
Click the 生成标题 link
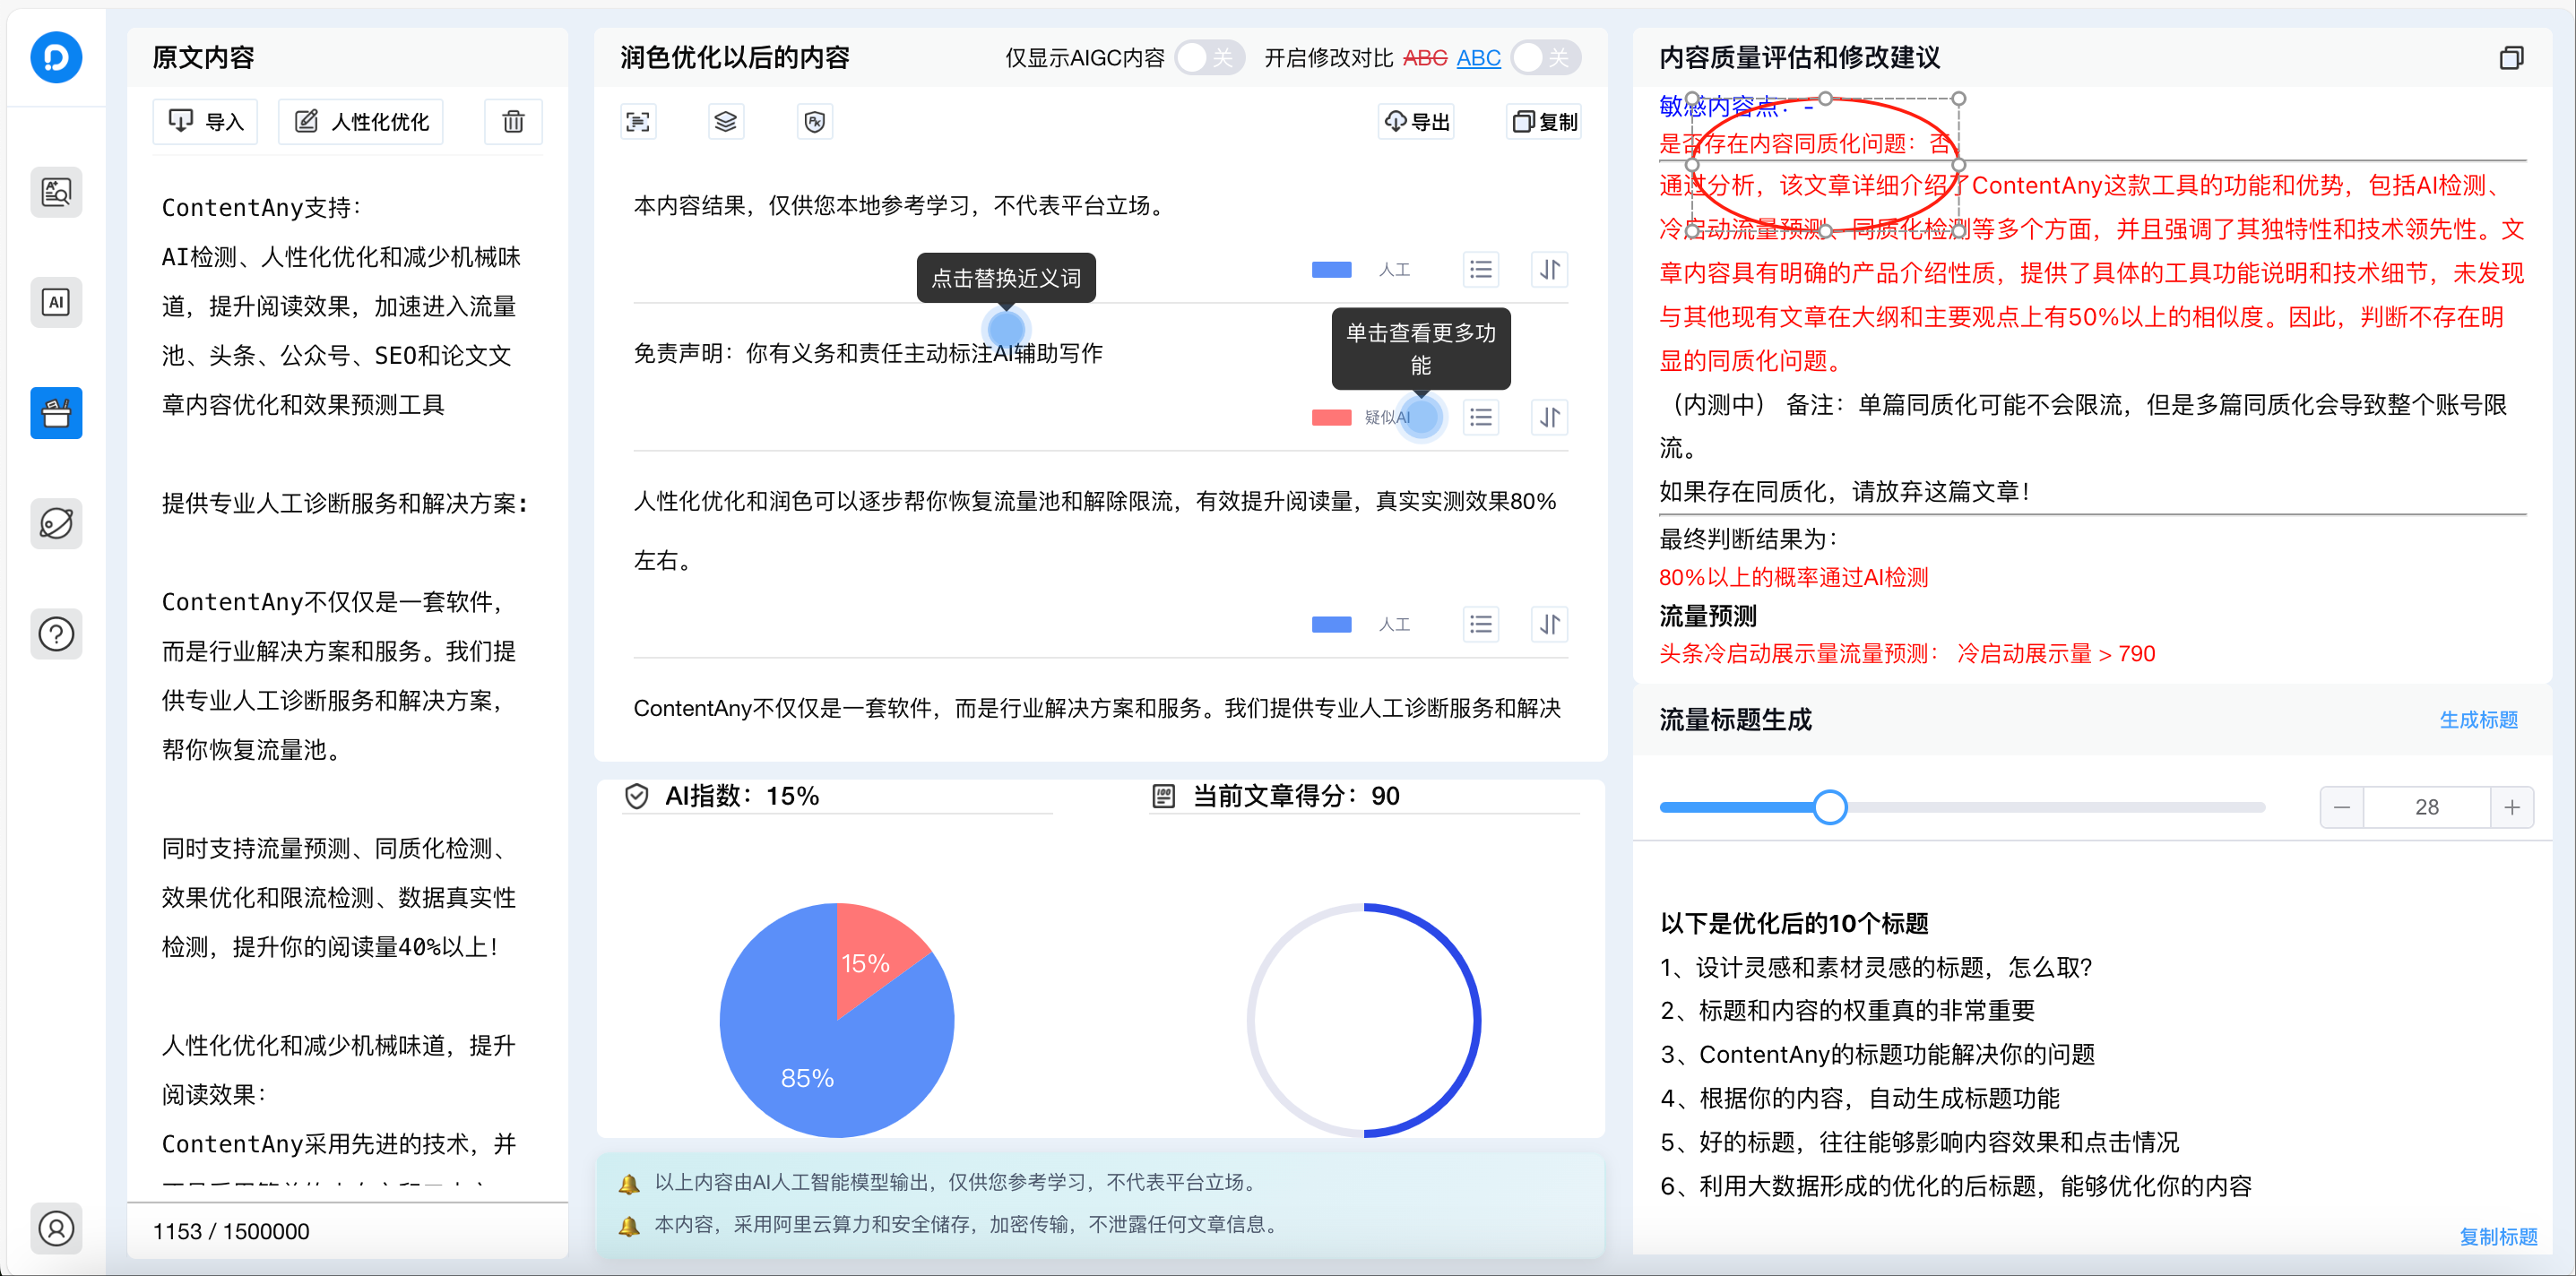point(2478,720)
